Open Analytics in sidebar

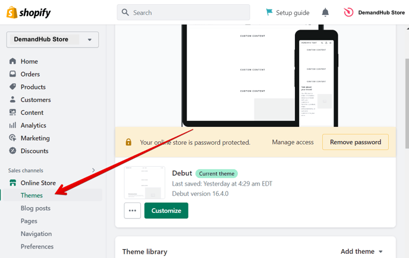[33, 126]
